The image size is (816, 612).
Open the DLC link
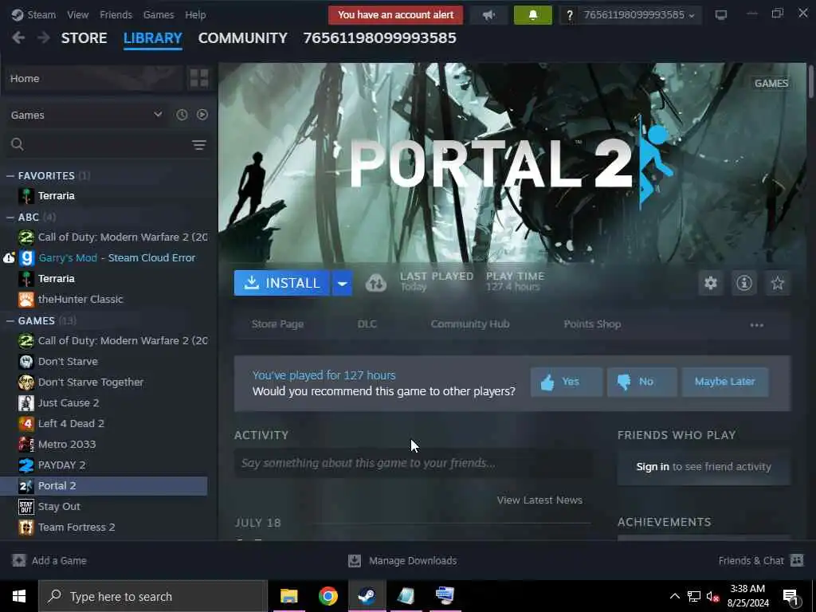click(367, 324)
